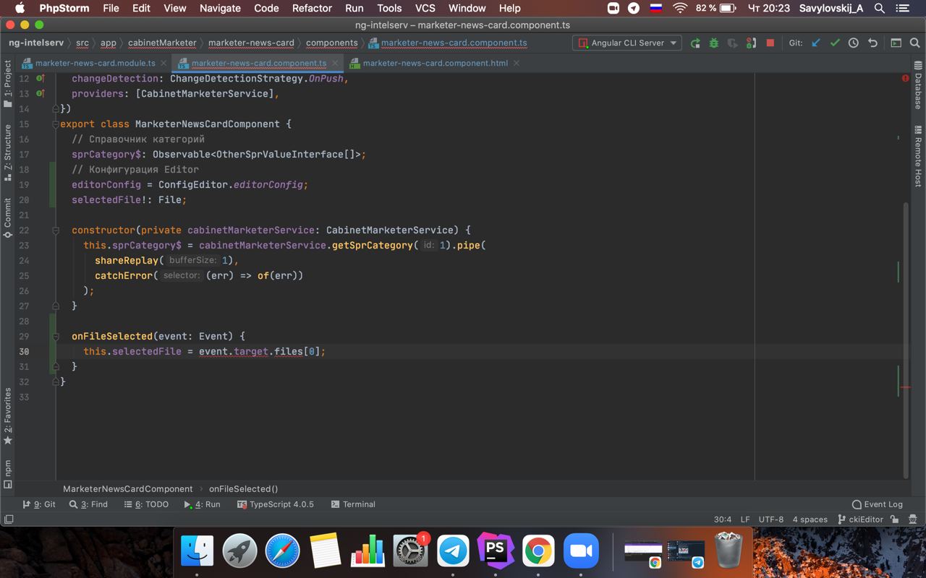The width and height of the screenshot is (926, 578).
Task: Open the Git tool window button
Action: tap(39, 504)
